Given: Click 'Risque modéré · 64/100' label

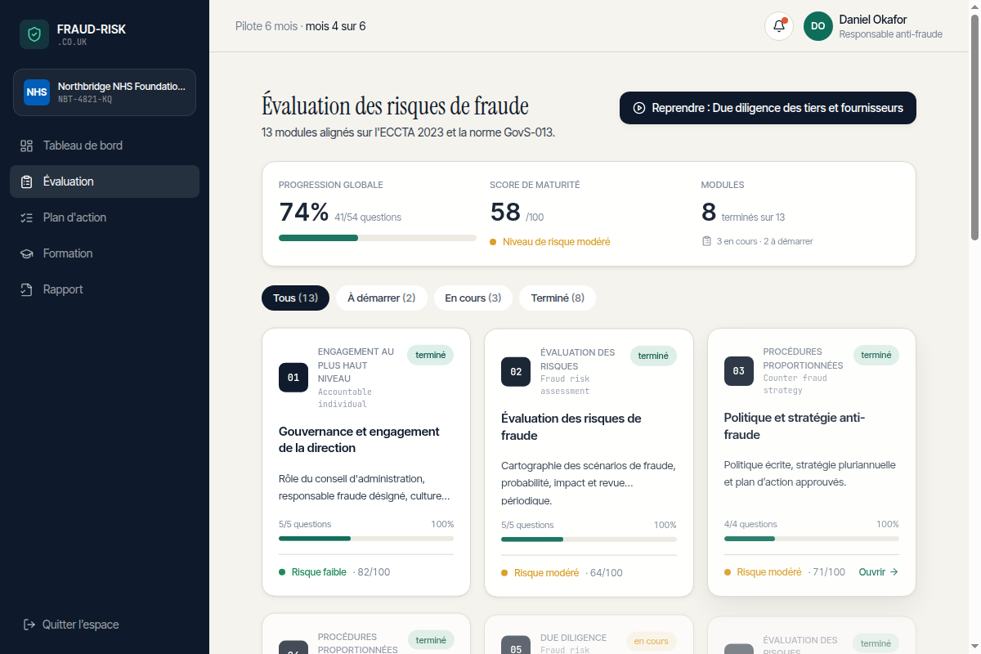Looking at the screenshot, I should click(562, 573).
